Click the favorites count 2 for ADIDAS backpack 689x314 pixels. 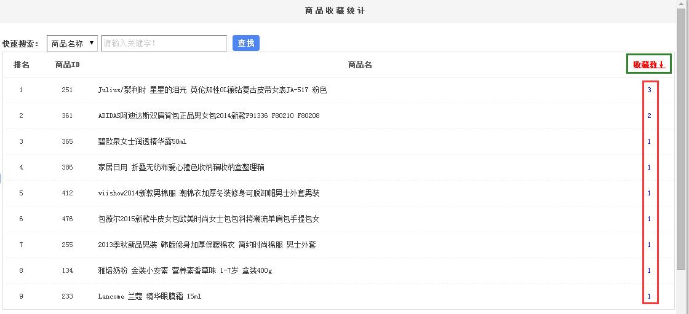(649, 116)
